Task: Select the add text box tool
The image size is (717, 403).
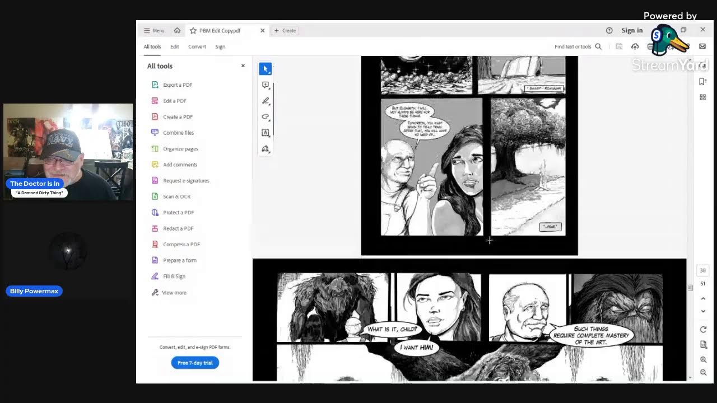Action: (x=266, y=133)
